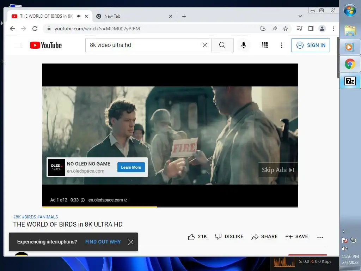Click the magnifier search button
Image resolution: width=361 pixels, height=271 pixels.
222,45
